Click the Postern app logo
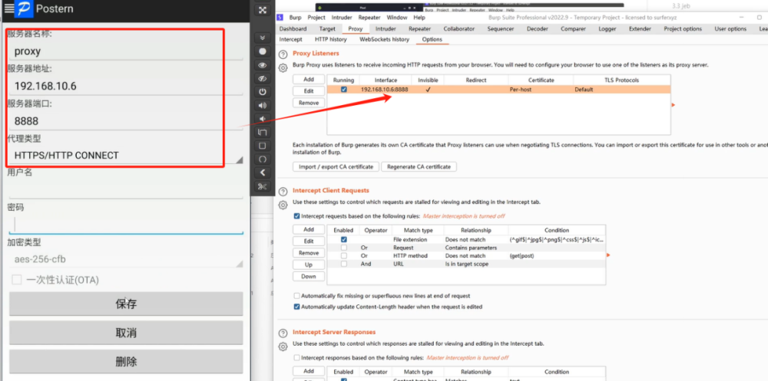The image size is (768, 381). coord(24,8)
